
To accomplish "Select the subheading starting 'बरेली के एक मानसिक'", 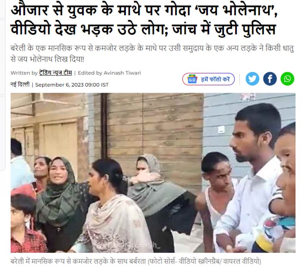I will coord(152,53).
